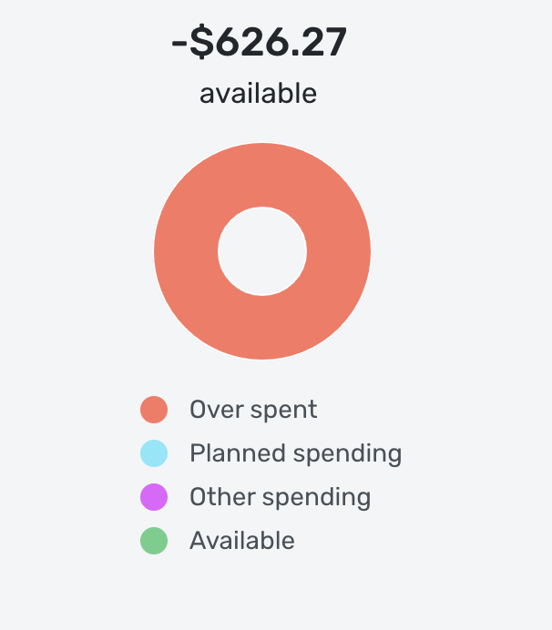This screenshot has width=552, height=630.
Task: Click the purple Other spending legend dot
Action: pos(154,497)
